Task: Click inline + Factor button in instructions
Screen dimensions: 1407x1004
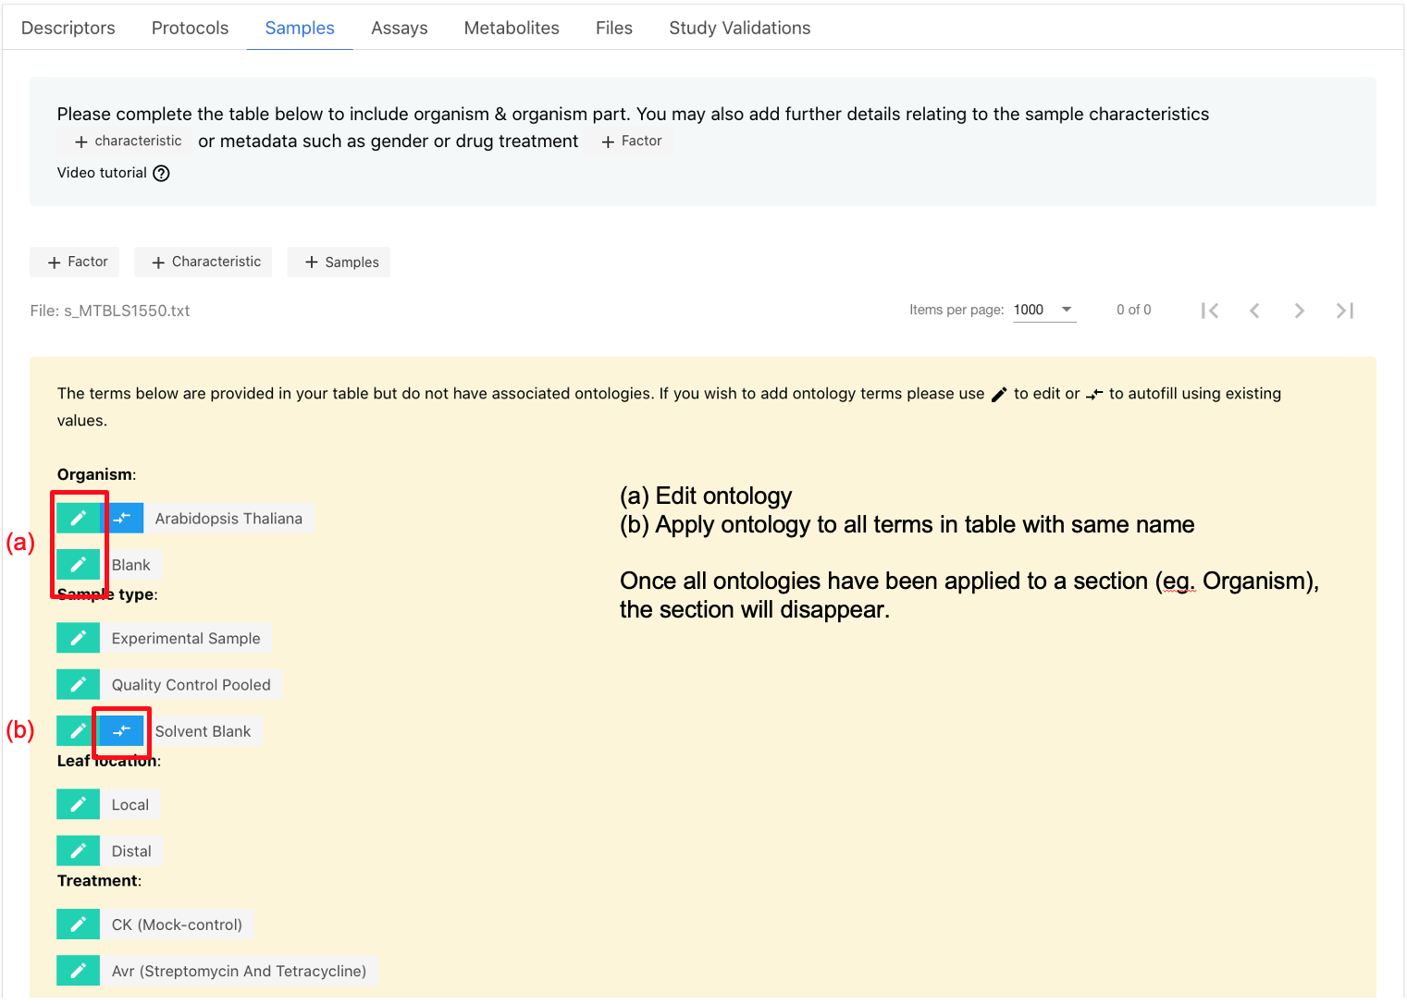Action: pyautogui.click(x=629, y=141)
